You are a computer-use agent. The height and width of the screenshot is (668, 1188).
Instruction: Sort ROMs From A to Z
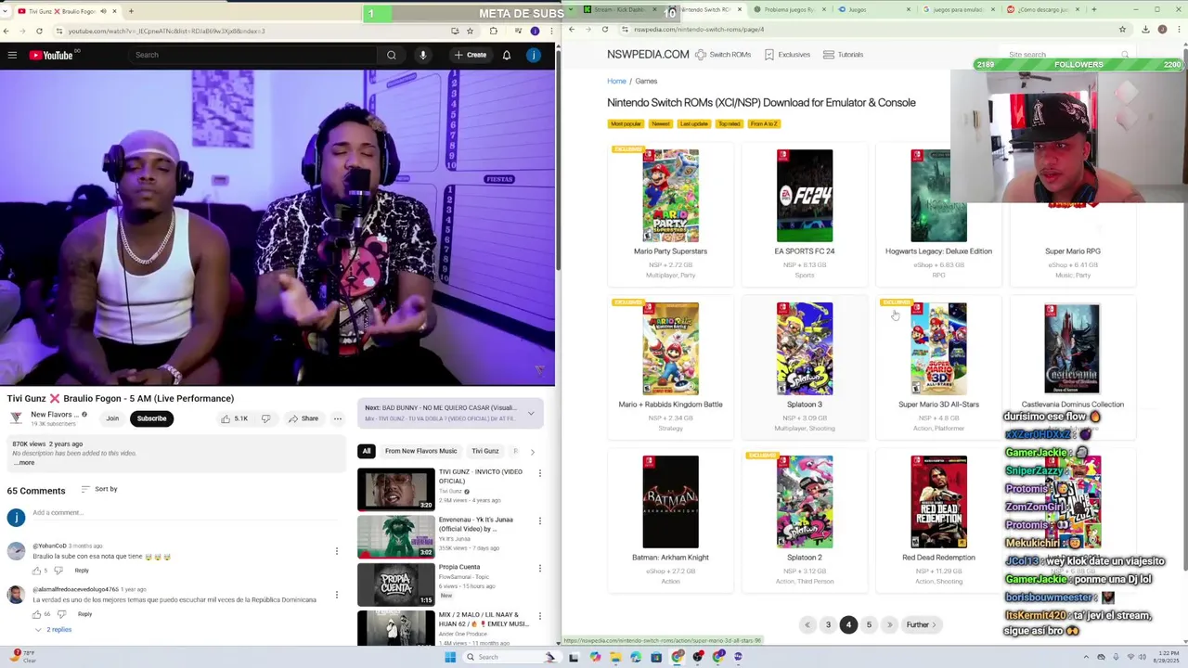coord(763,123)
